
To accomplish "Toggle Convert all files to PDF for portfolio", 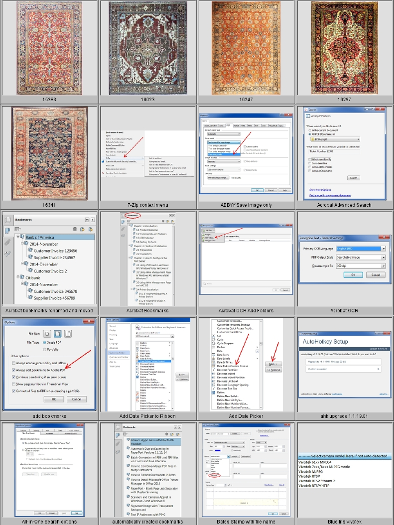I will click(x=14, y=391).
